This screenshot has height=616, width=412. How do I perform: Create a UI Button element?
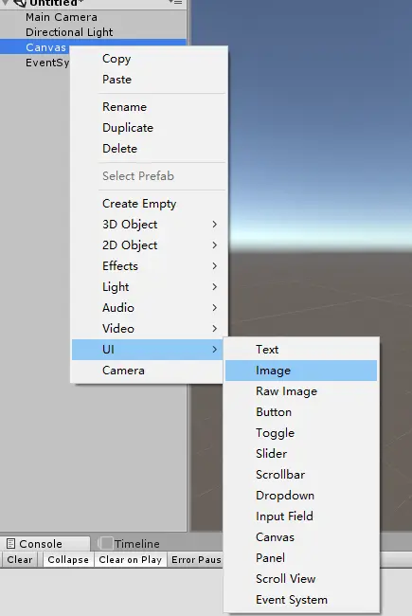tap(301, 412)
